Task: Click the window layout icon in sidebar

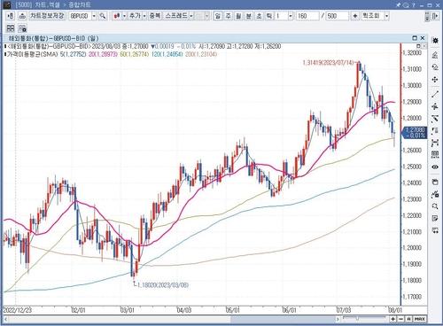Action: point(435,182)
